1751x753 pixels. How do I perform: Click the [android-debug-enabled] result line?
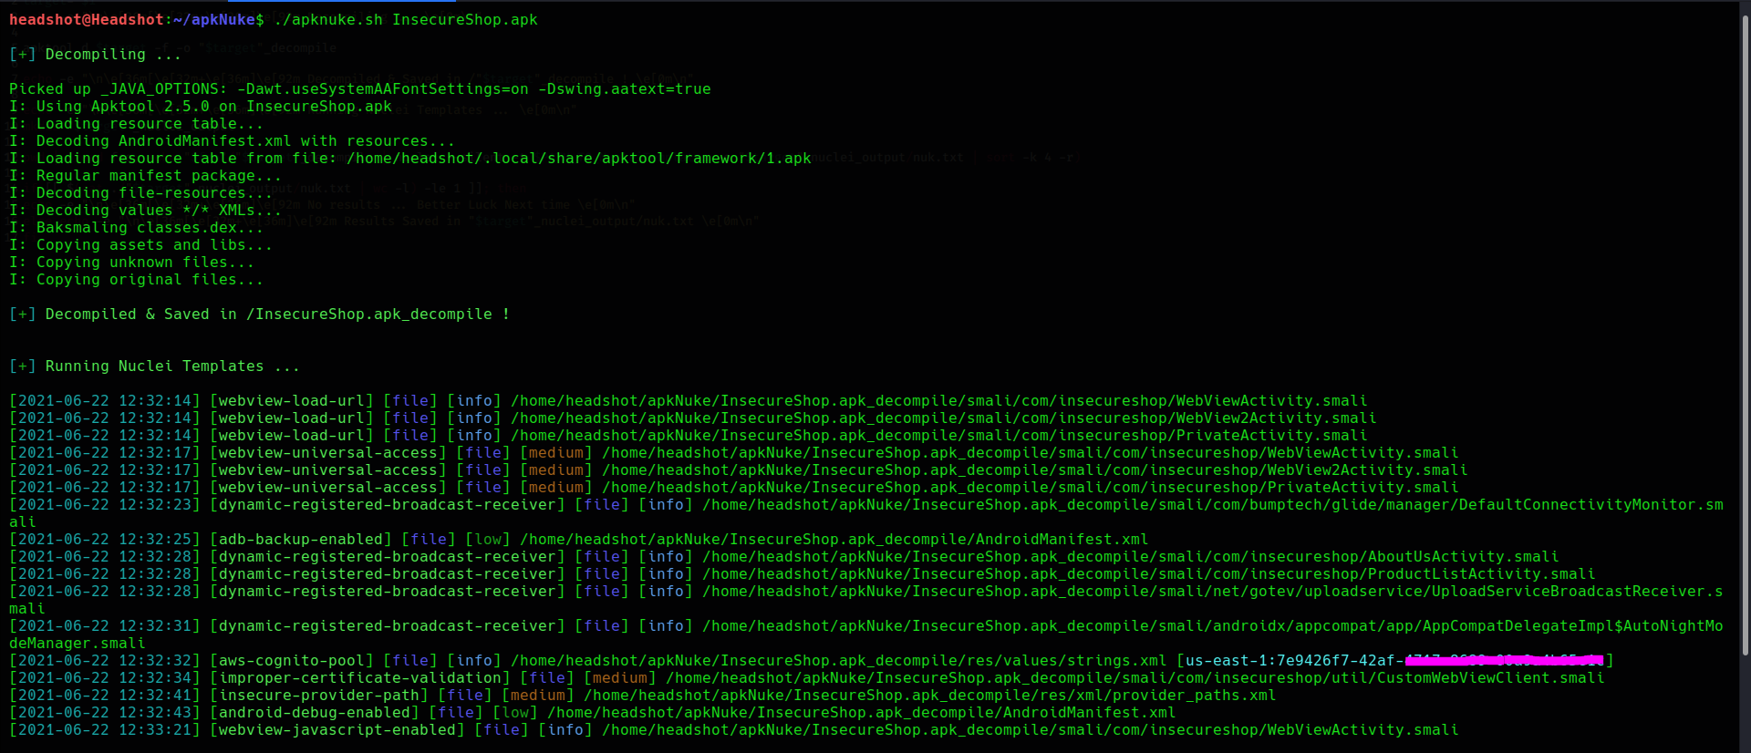click(x=593, y=713)
